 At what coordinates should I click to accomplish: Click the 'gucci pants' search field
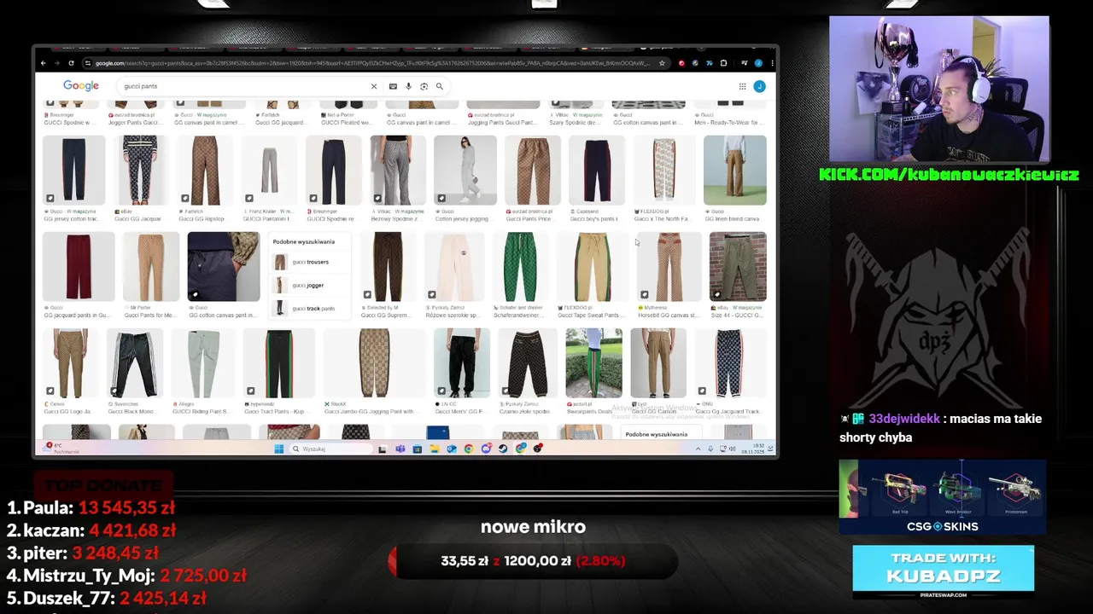coord(243,86)
